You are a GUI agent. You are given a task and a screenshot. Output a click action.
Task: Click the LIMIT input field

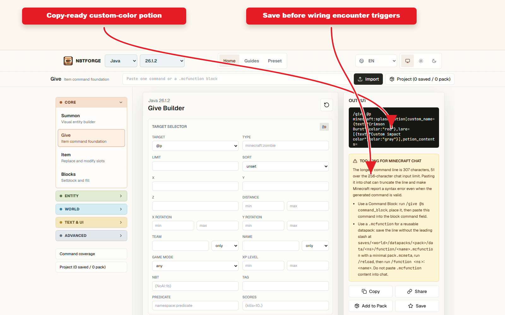[195, 166]
